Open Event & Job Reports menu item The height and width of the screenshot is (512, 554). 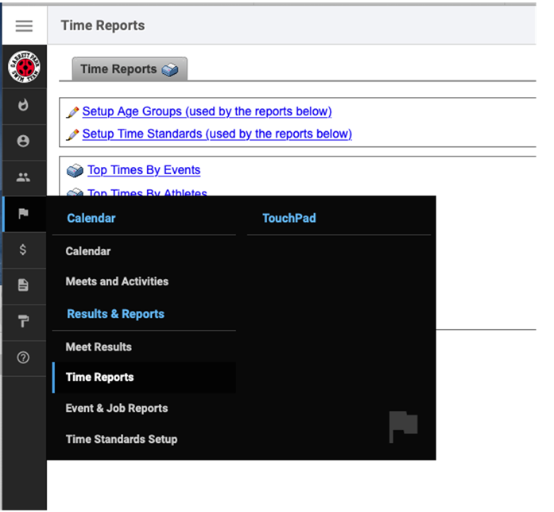click(x=116, y=408)
